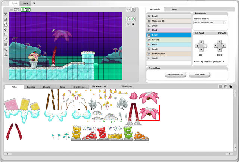Click the down arrow on the add pad
The height and width of the screenshot is (162, 239).
[x=201, y=50]
